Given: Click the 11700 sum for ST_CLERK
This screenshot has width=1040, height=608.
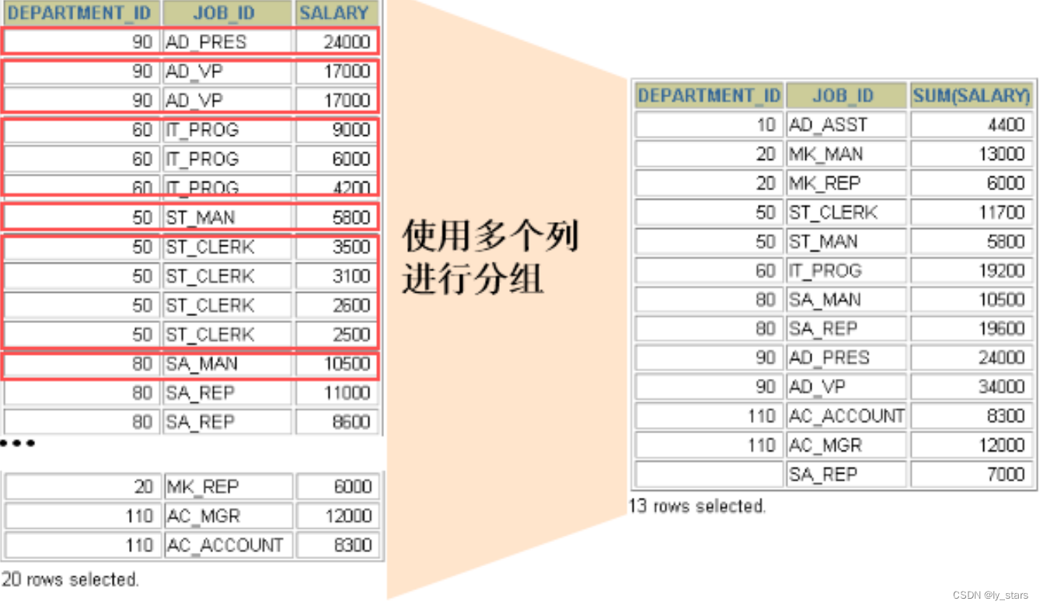Looking at the screenshot, I should point(973,212).
